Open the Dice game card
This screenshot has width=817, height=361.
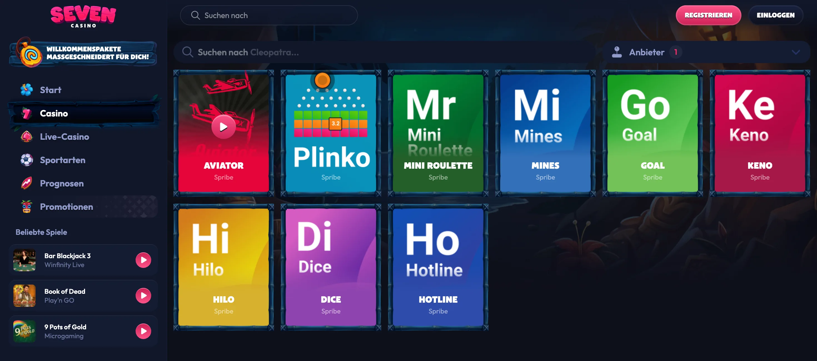pyautogui.click(x=331, y=267)
